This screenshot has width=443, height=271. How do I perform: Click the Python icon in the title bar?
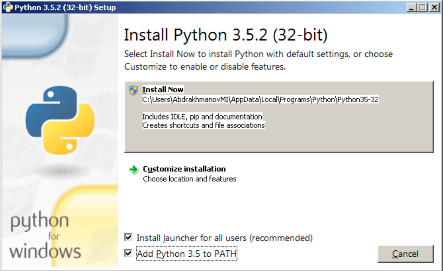8,7
